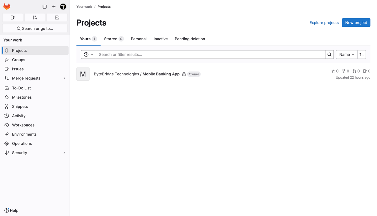Open the recent searches history dropdown

coord(88,54)
